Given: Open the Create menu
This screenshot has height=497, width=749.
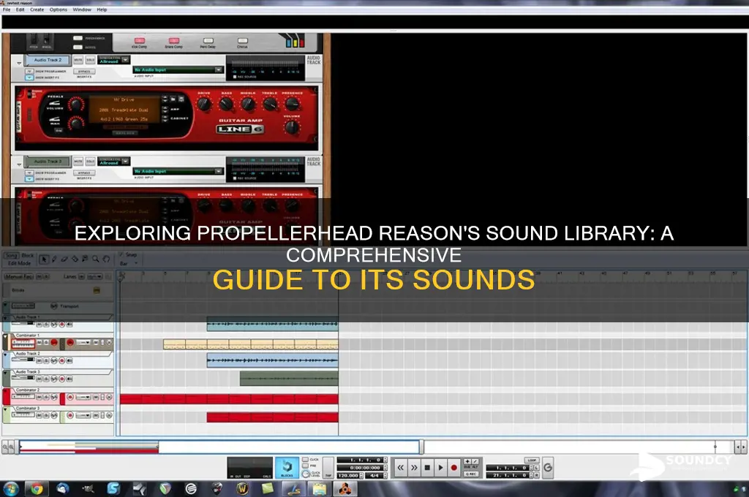Looking at the screenshot, I should [37, 10].
